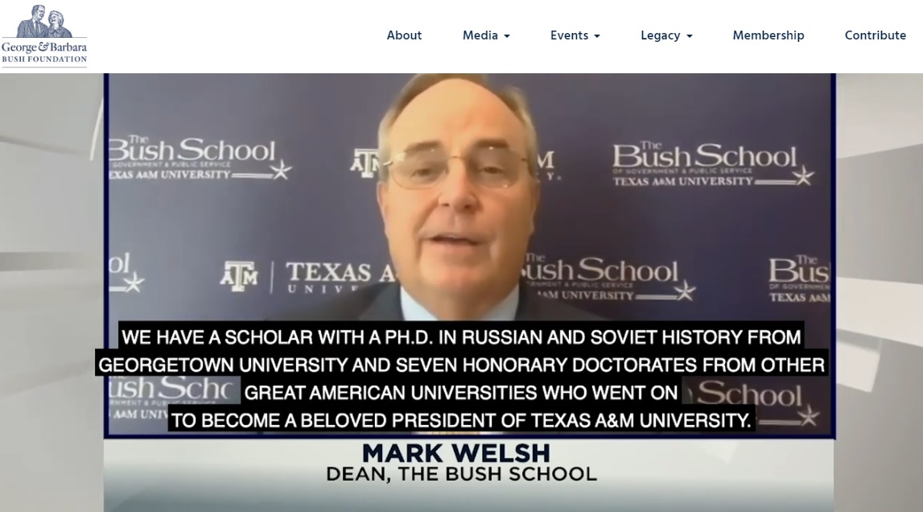Click the star emblem beside the top right Bush School logo

click(803, 175)
